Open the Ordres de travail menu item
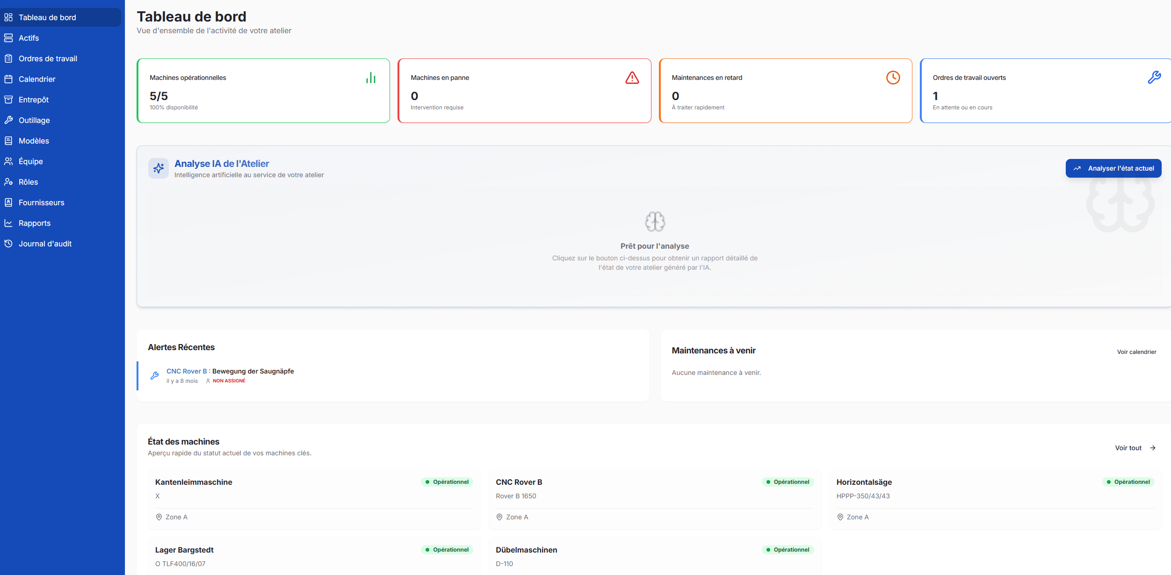 [61, 58]
